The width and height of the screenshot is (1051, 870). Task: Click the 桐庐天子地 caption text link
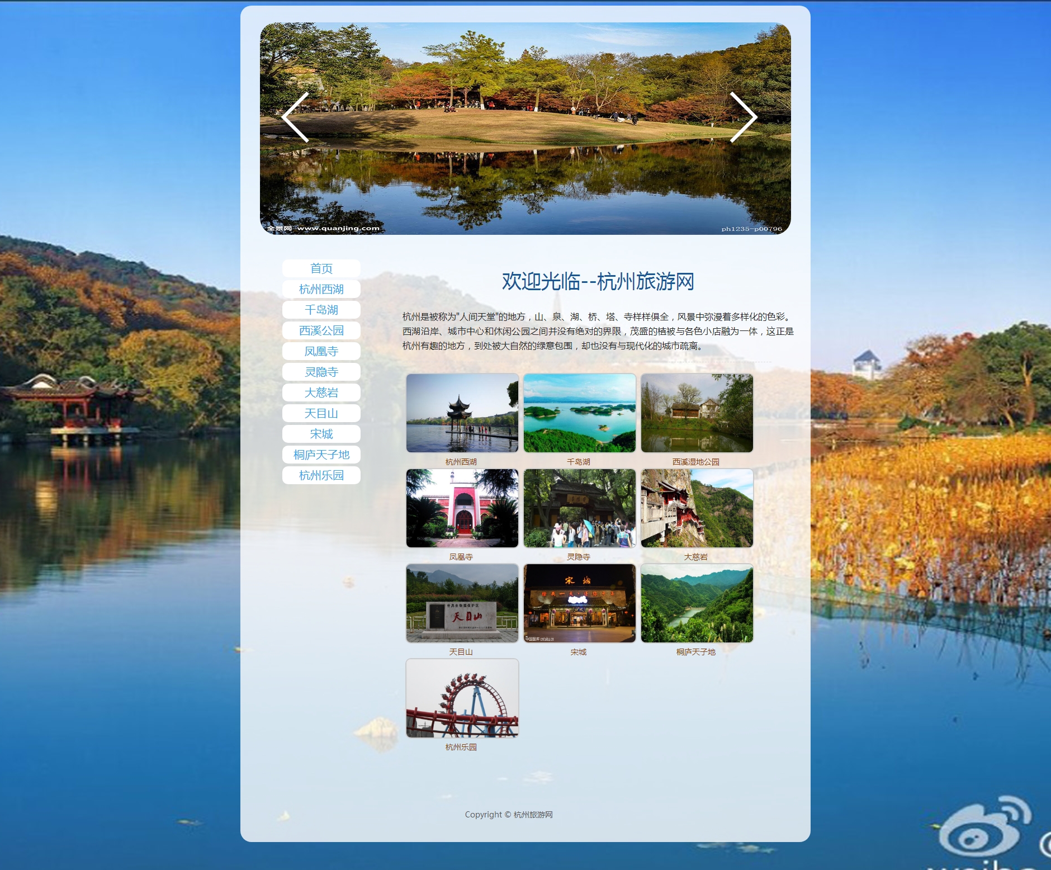tap(696, 652)
